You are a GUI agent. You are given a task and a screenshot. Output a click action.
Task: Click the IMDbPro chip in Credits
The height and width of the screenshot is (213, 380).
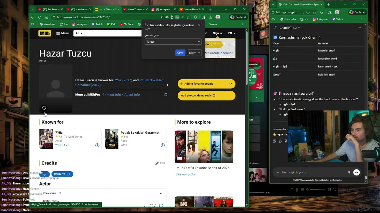[x=62, y=174]
